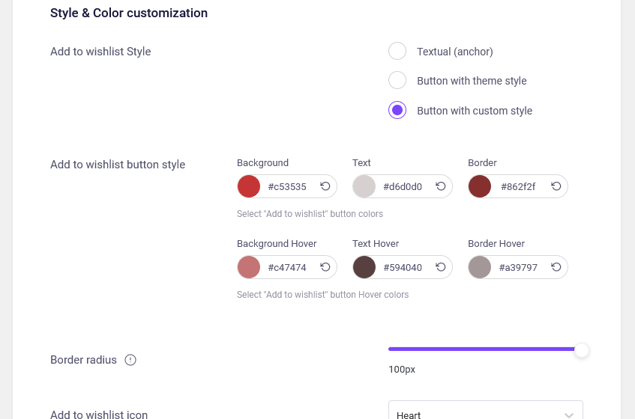
Task: Reset the Border color value
Action: click(x=556, y=186)
